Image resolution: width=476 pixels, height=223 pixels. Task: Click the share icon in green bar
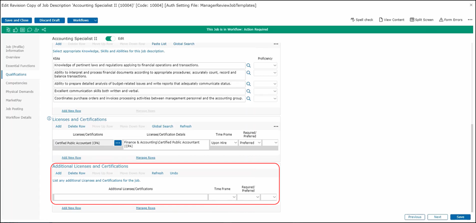pos(43,30)
